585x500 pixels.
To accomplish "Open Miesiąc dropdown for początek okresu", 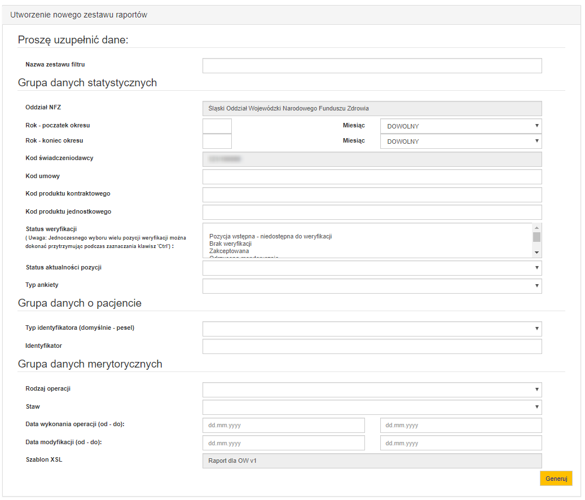I will click(461, 126).
